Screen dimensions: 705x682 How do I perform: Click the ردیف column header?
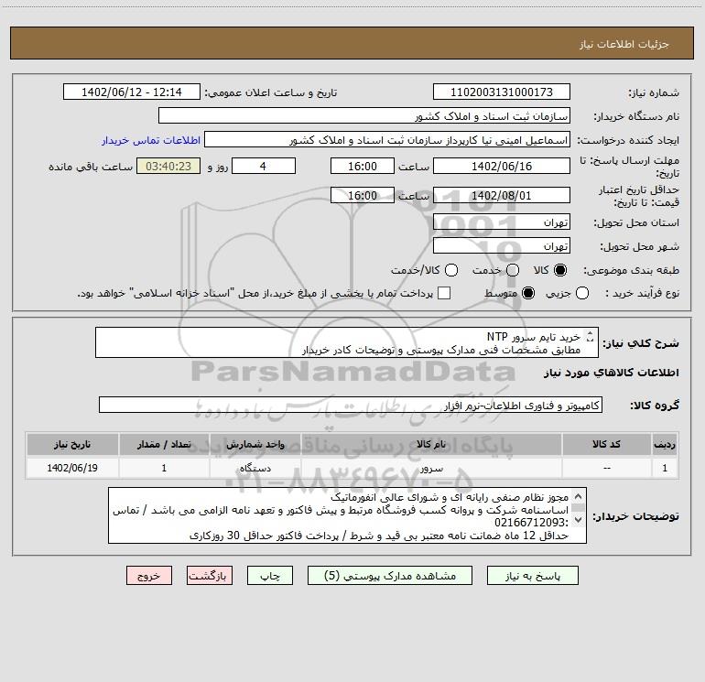(665, 445)
